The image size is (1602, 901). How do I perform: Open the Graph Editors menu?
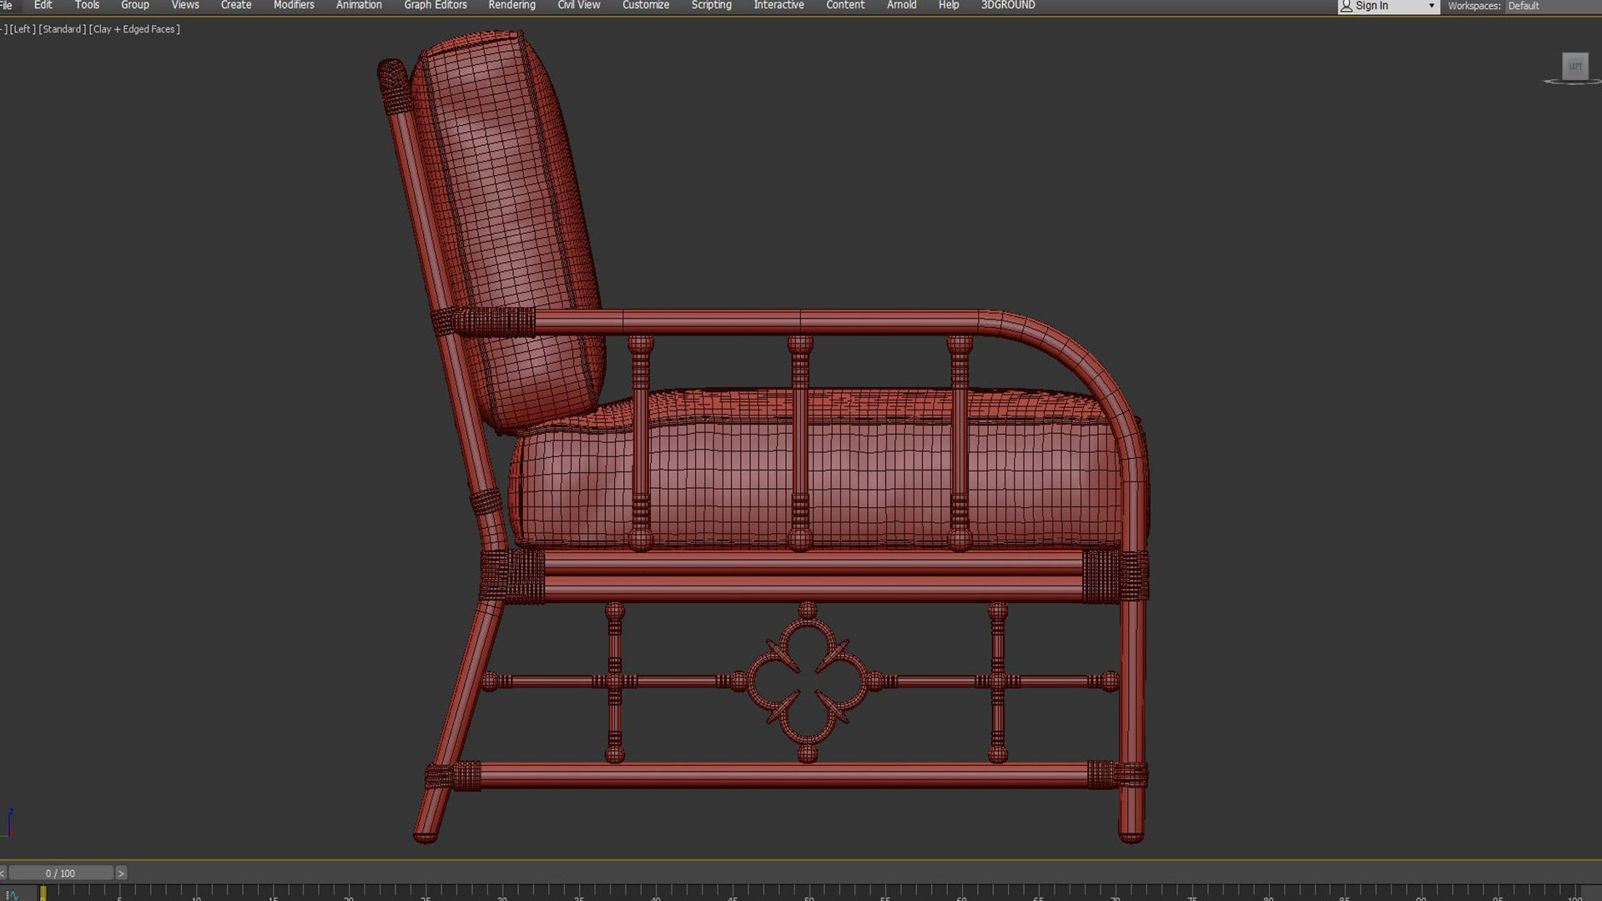point(436,5)
